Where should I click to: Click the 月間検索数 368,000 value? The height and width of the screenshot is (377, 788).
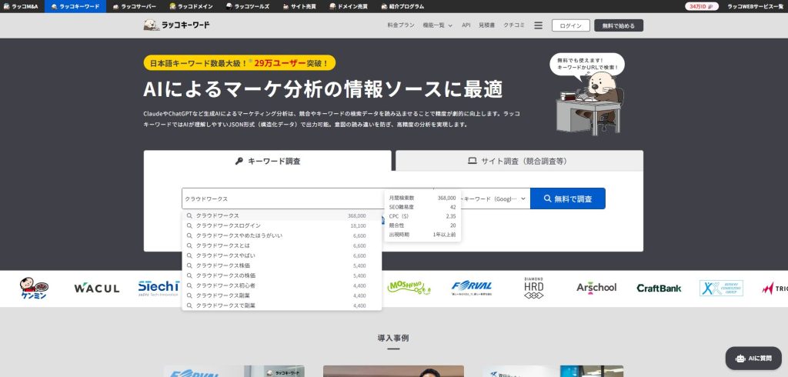click(446, 198)
